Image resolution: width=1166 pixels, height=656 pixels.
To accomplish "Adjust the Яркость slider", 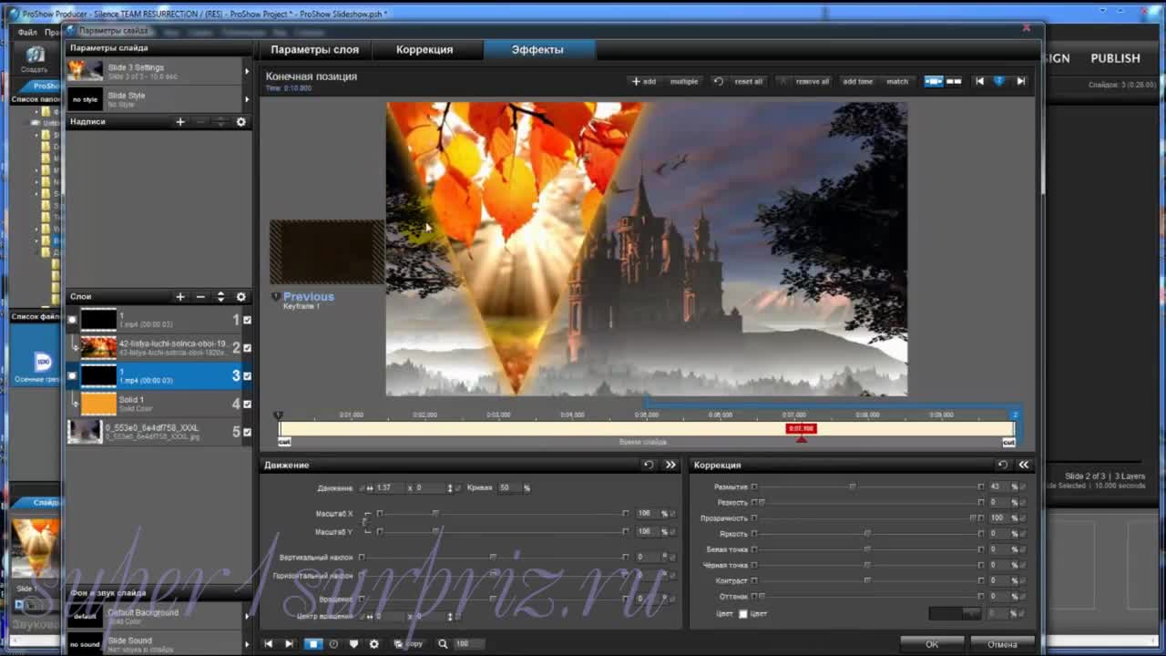I will tap(866, 534).
